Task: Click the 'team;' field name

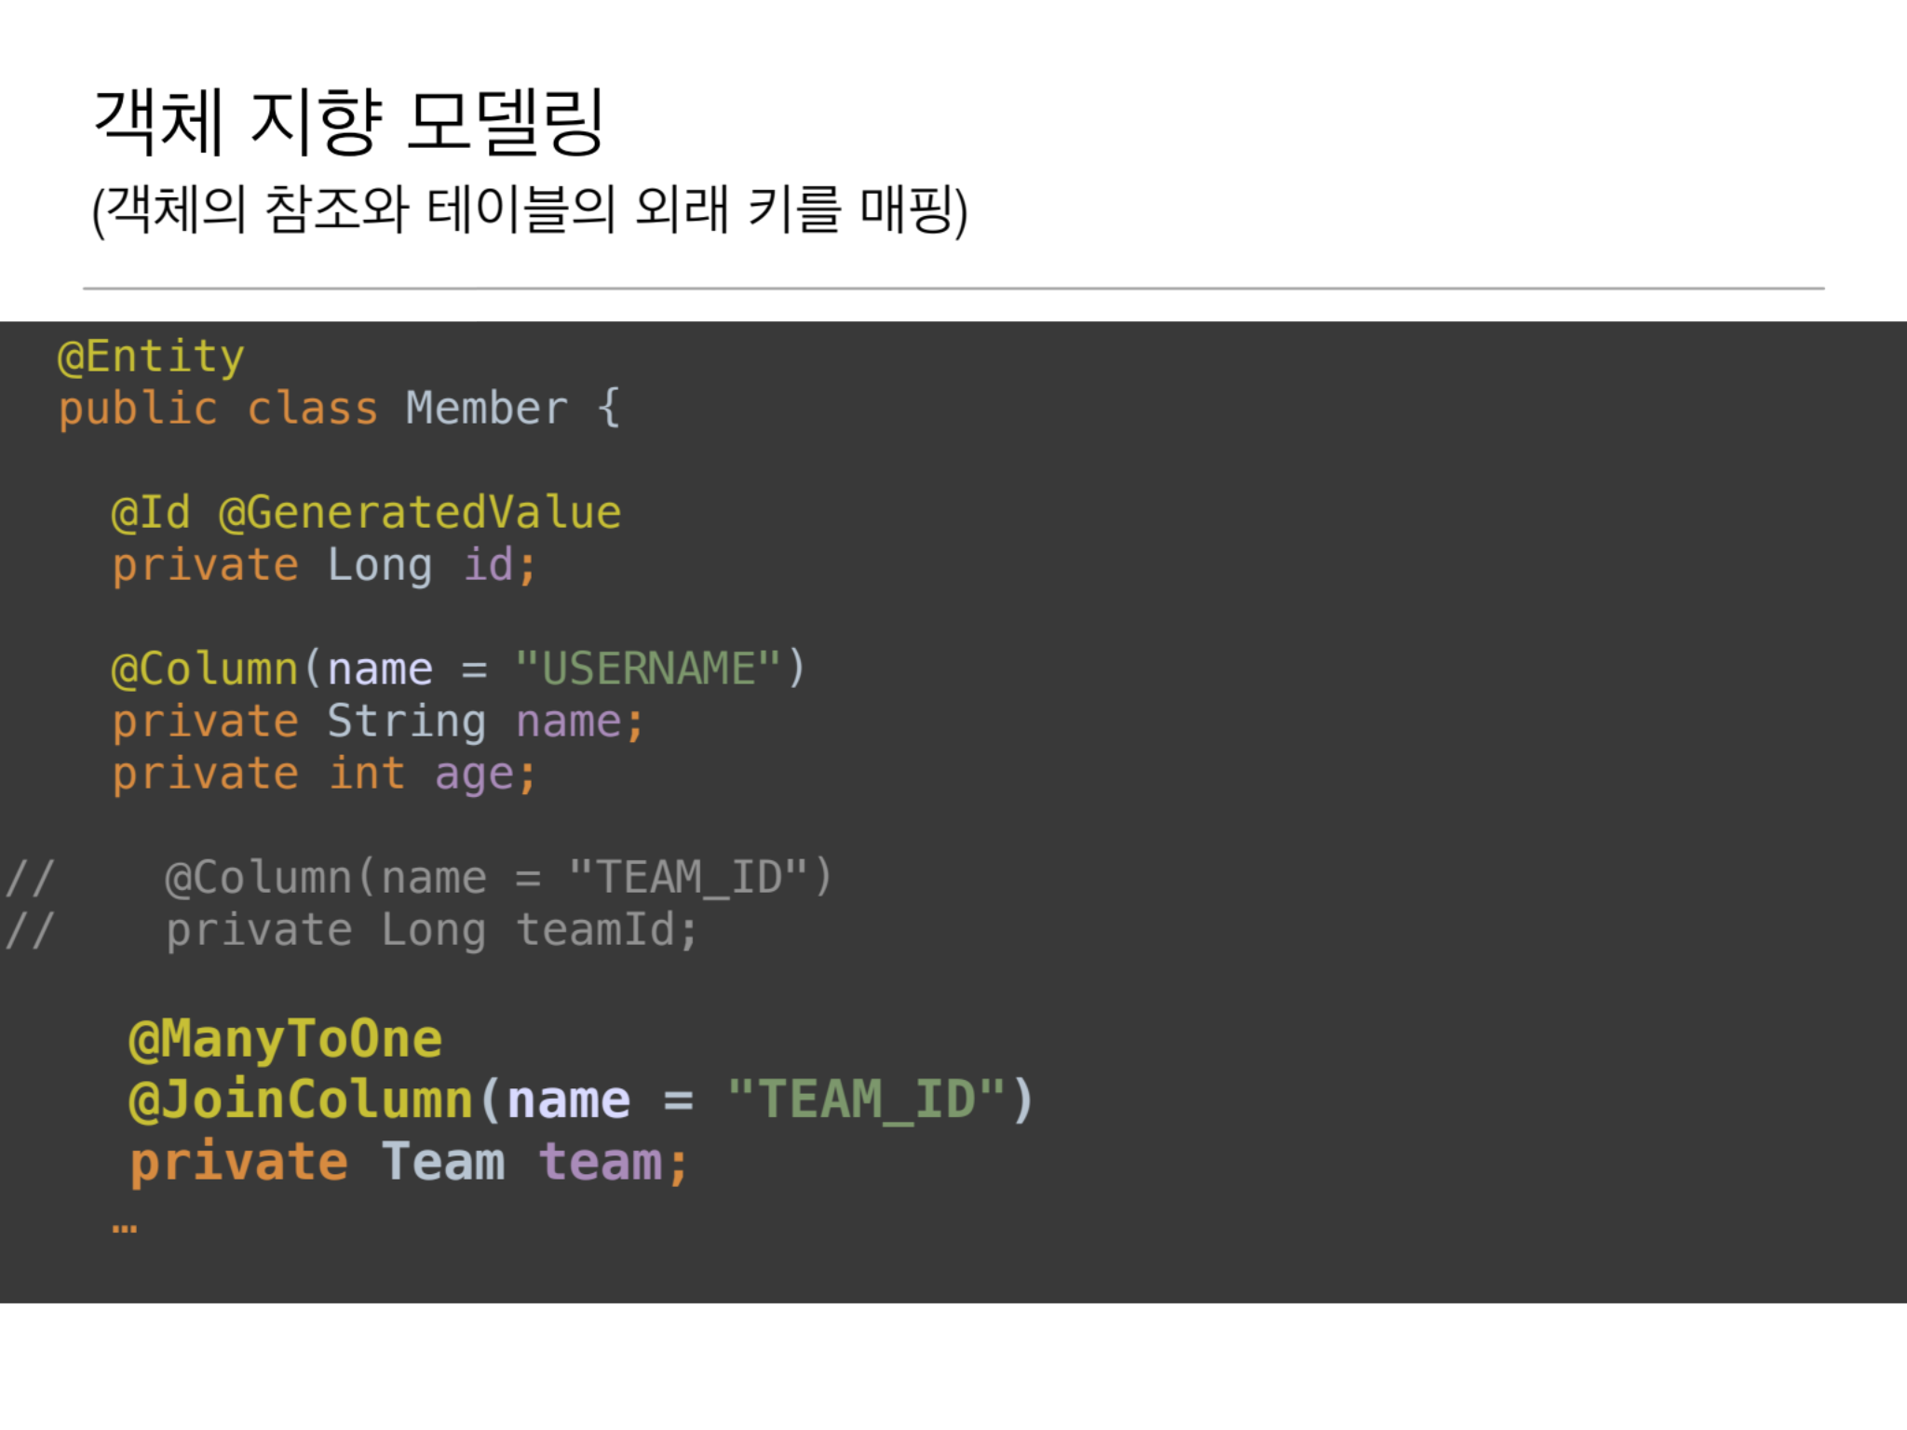Action: pyautogui.click(x=613, y=1162)
